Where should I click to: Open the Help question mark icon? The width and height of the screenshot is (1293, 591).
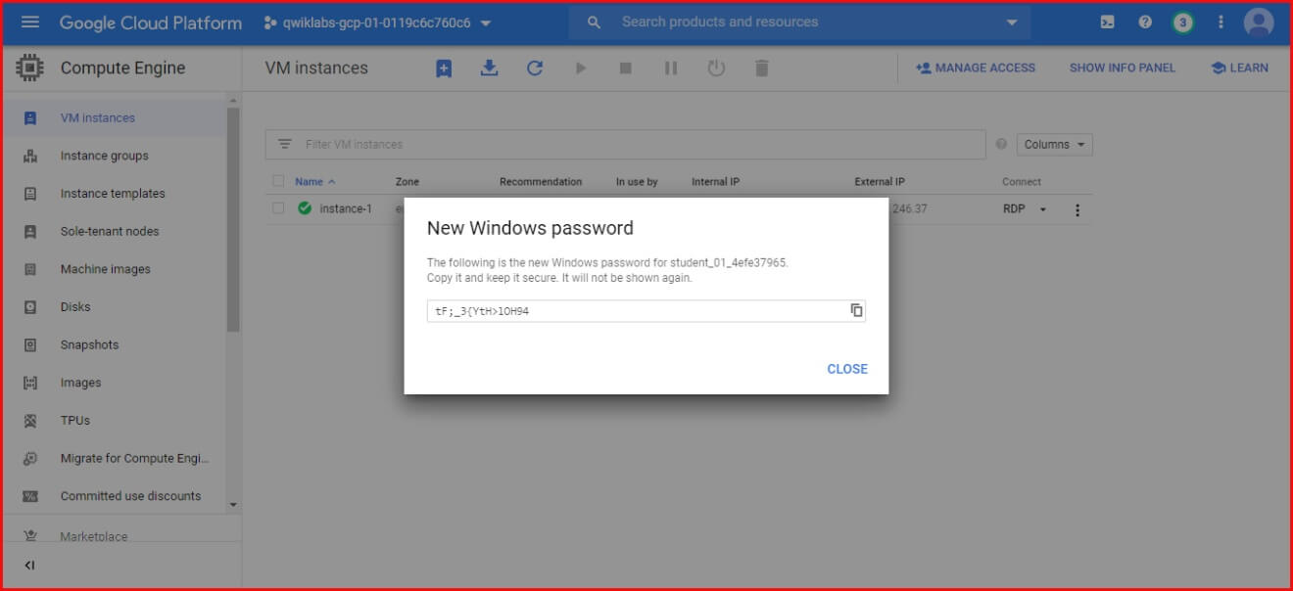pyautogui.click(x=1145, y=22)
